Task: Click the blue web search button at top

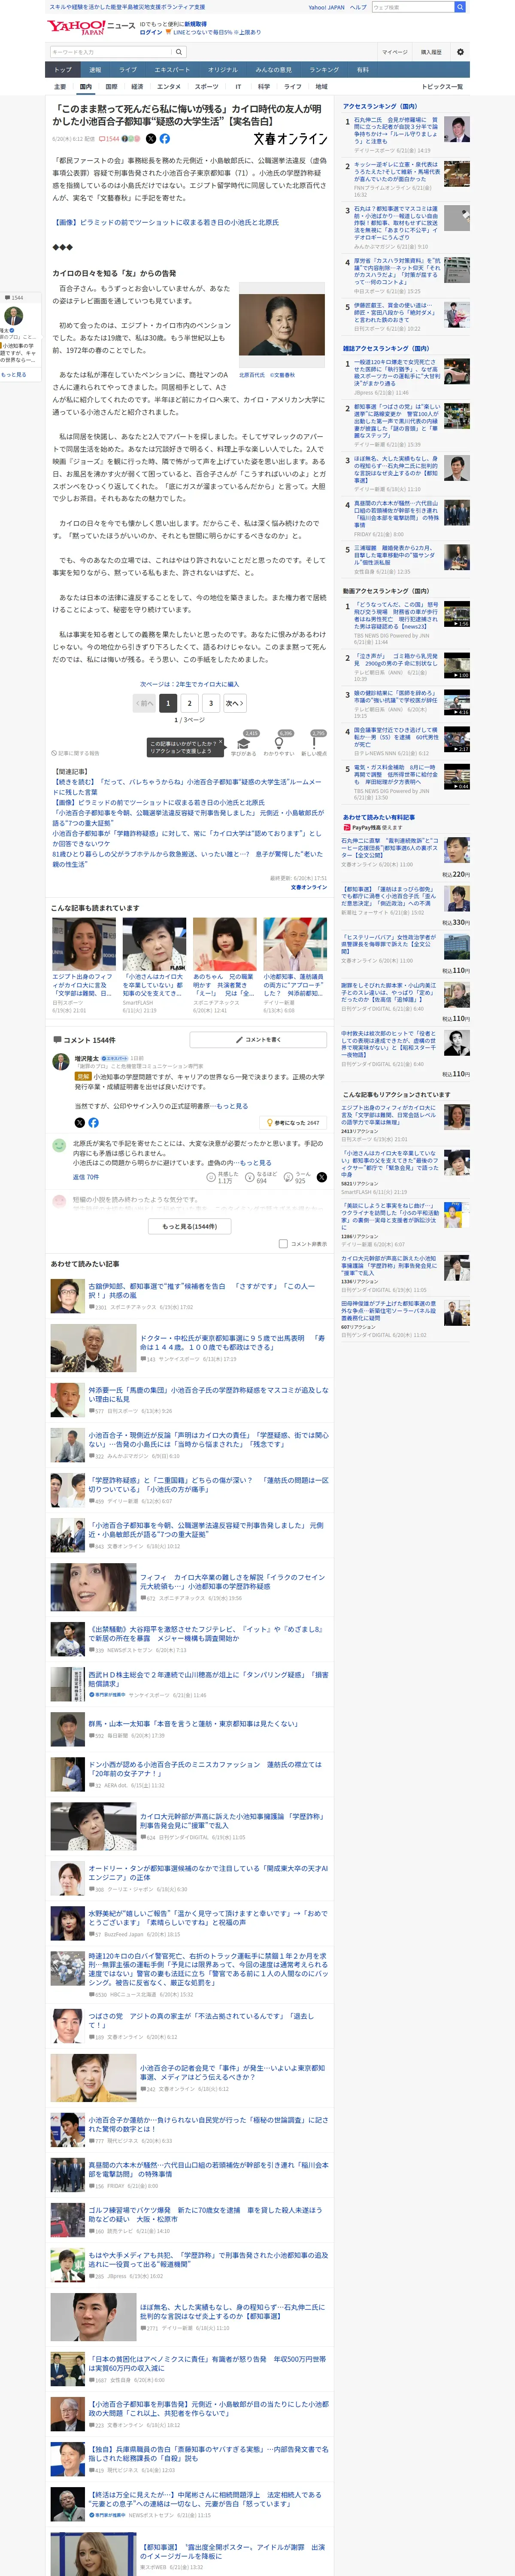Action: pos(459,7)
